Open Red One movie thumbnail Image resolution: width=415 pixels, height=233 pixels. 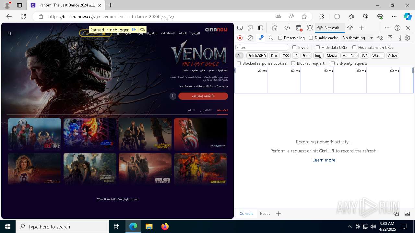(34, 134)
